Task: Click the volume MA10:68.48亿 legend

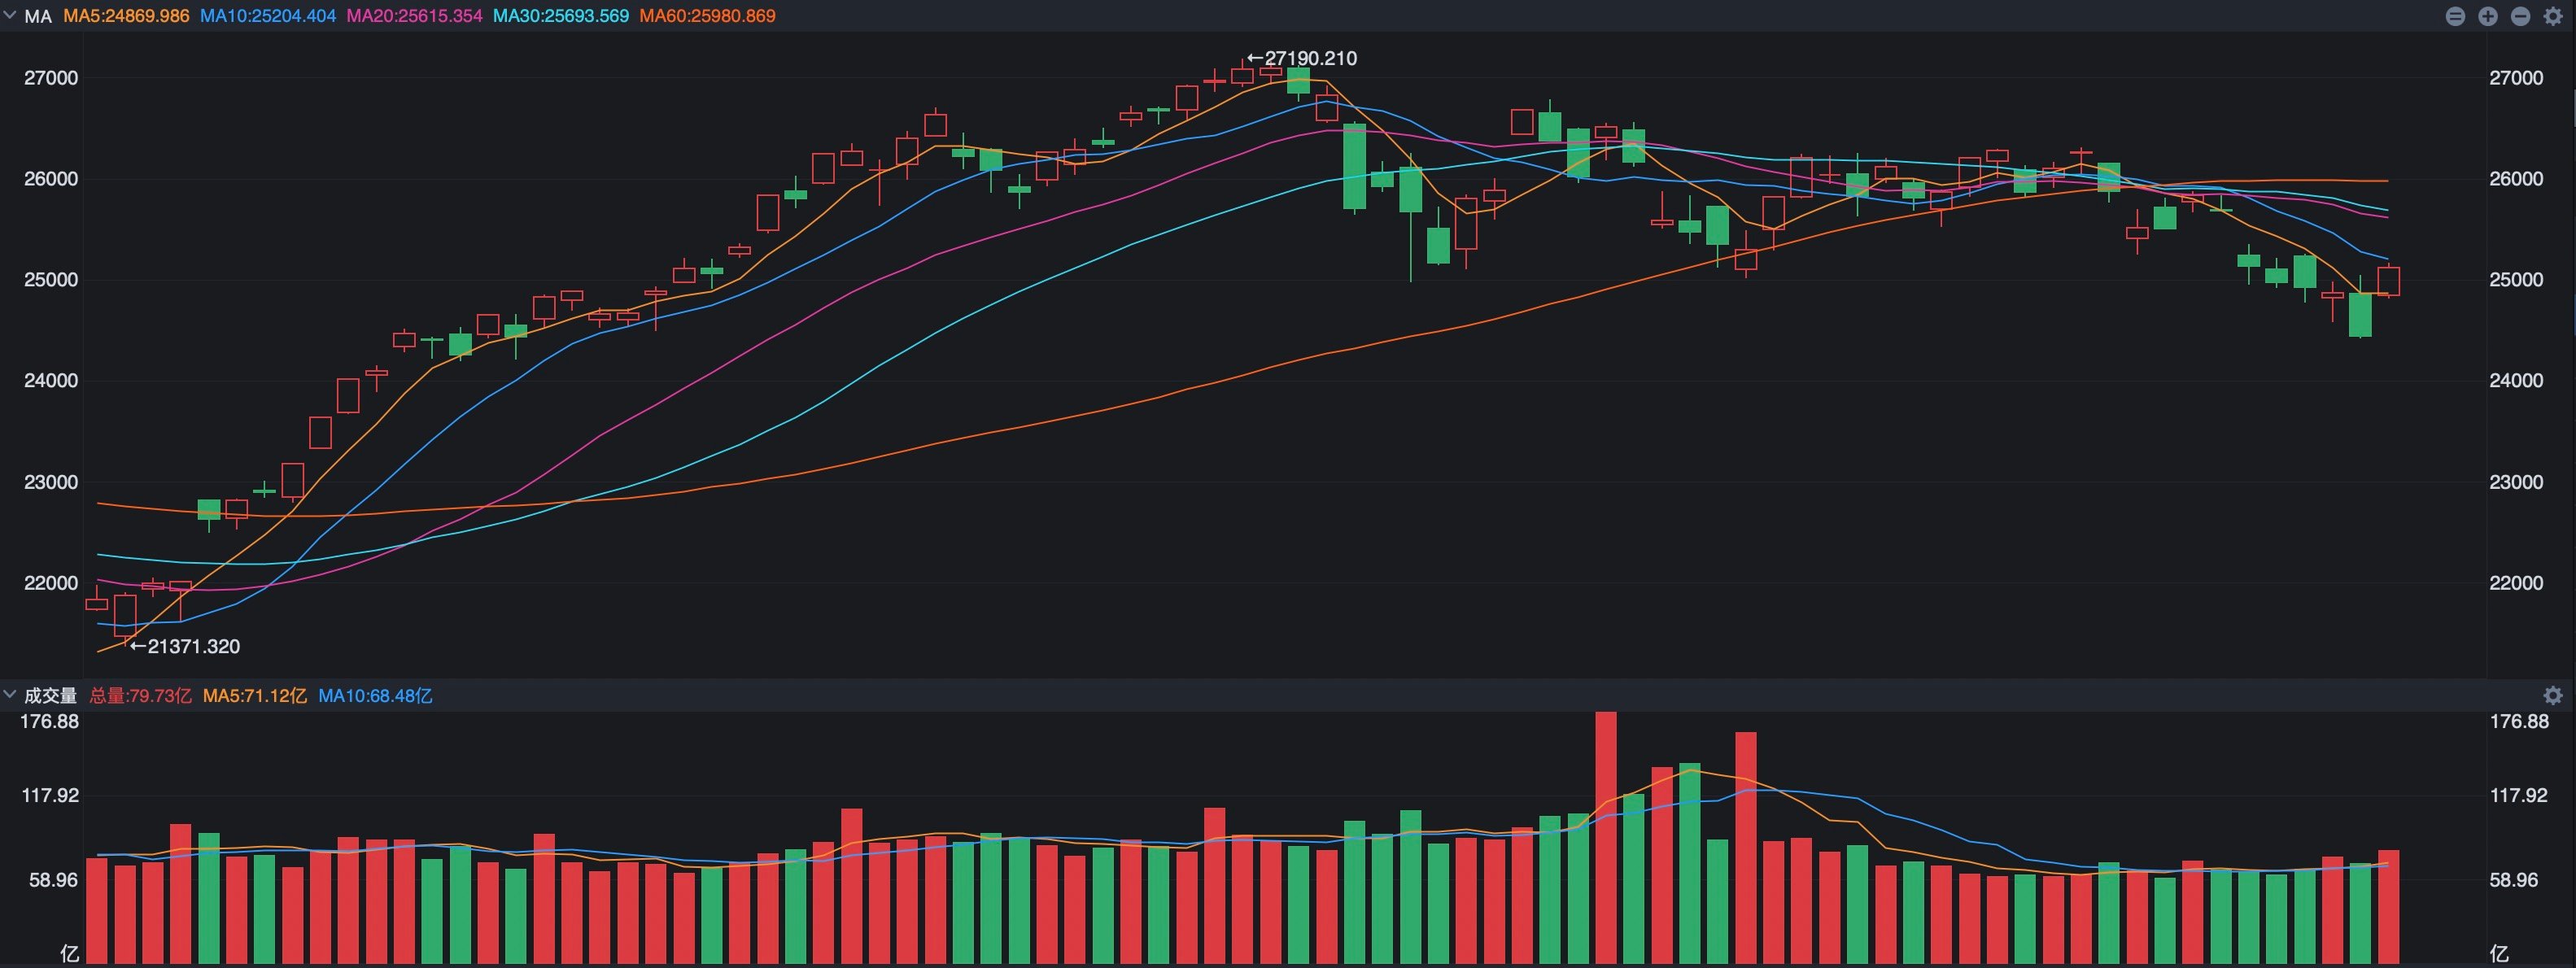Action: (375, 695)
